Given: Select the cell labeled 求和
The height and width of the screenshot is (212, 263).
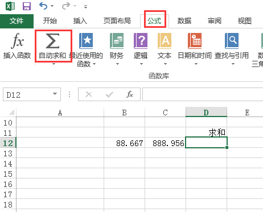Looking at the screenshot, I should [x=206, y=132].
